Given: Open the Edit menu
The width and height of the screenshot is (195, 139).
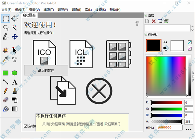Looking at the screenshot, I should pos(20,10).
